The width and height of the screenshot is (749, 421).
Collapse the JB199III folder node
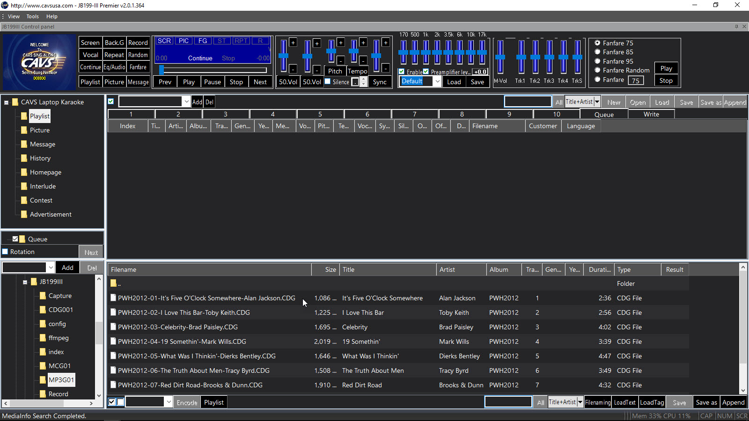pyautogui.click(x=25, y=282)
